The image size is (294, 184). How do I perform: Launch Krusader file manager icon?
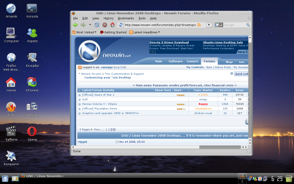click(x=32, y=60)
